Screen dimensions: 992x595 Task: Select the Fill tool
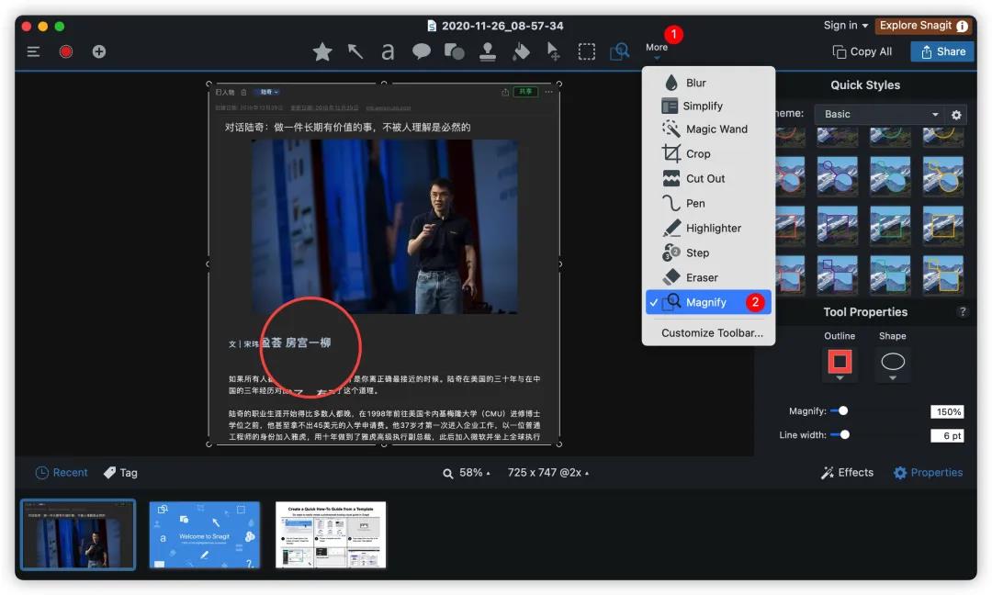coord(520,51)
